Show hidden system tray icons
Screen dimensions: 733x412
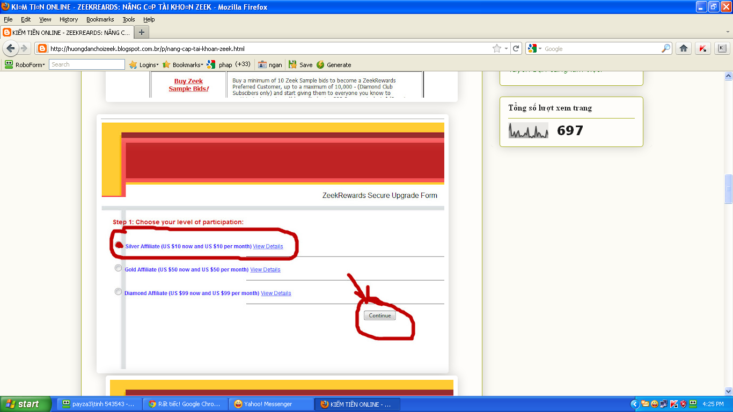tap(635, 404)
